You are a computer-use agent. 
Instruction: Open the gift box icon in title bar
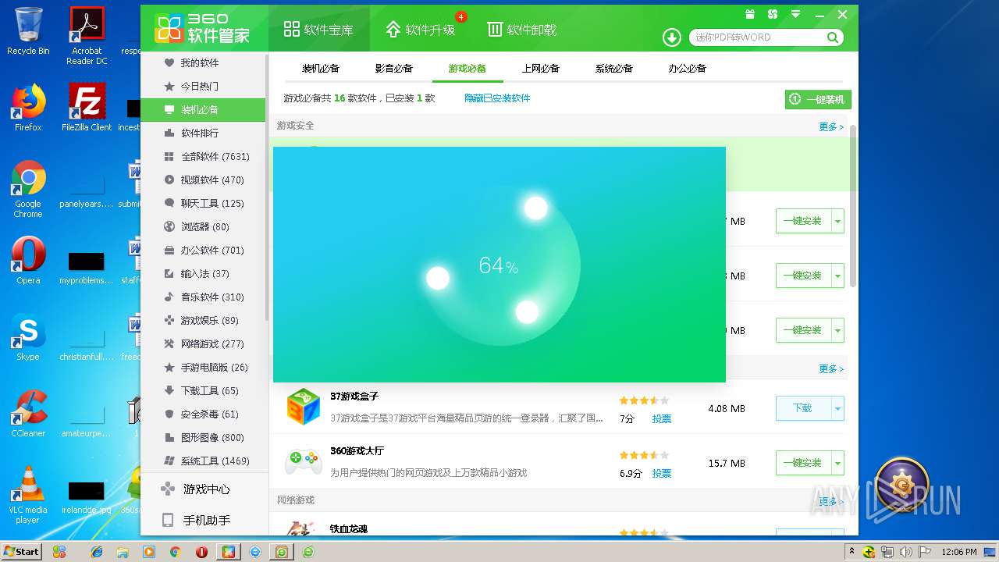750,14
